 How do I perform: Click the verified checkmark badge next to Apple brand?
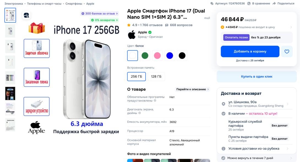coord(150,32)
